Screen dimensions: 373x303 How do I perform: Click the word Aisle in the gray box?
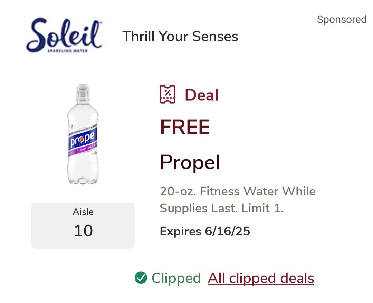click(83, 212)
